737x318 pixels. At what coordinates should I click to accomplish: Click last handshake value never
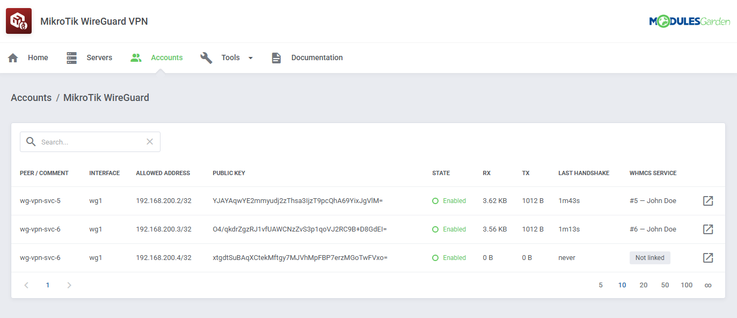tap(567, 258)
